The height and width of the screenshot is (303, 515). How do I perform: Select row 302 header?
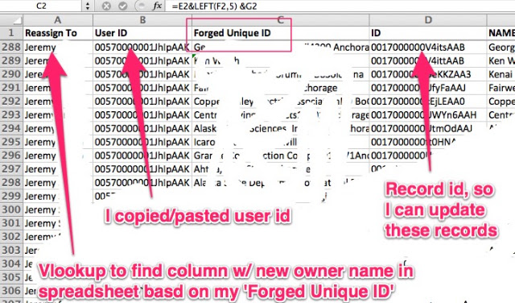tap(11, 237)
